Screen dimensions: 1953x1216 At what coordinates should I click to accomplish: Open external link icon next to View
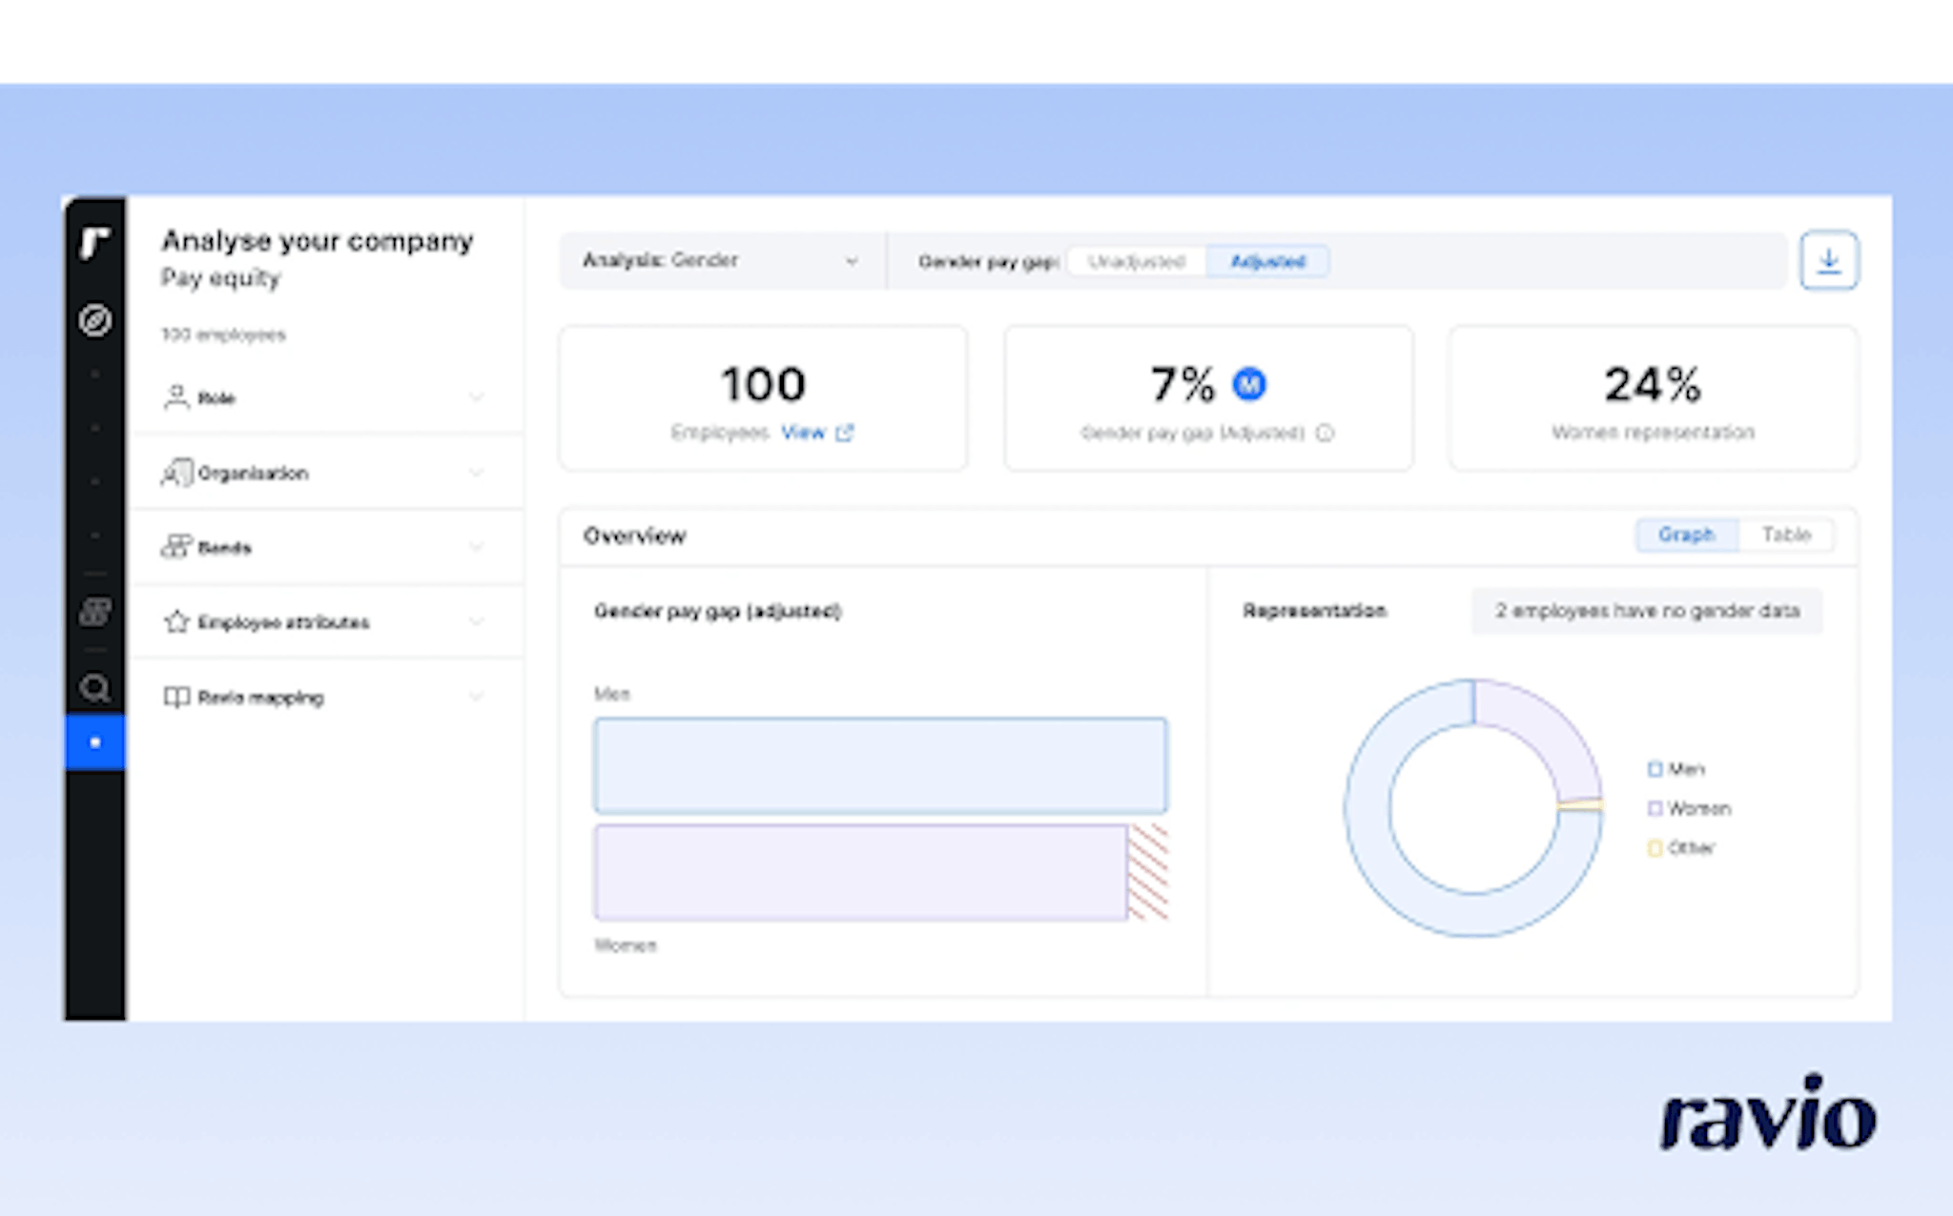(x=845, y=434)
